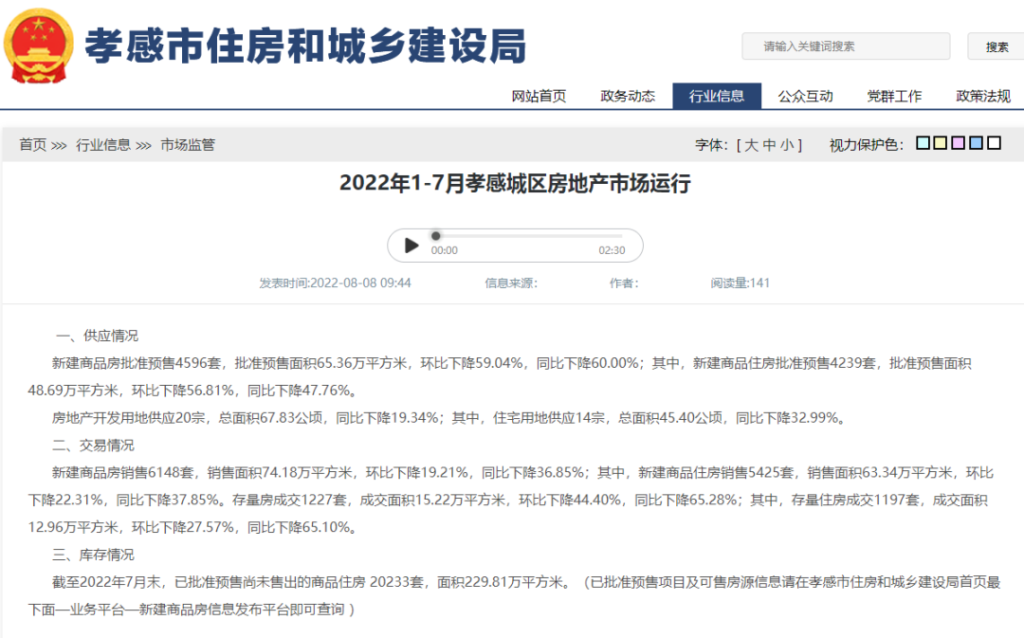
Task: Open the 党群工作 tab
Action: click(894, 96)
